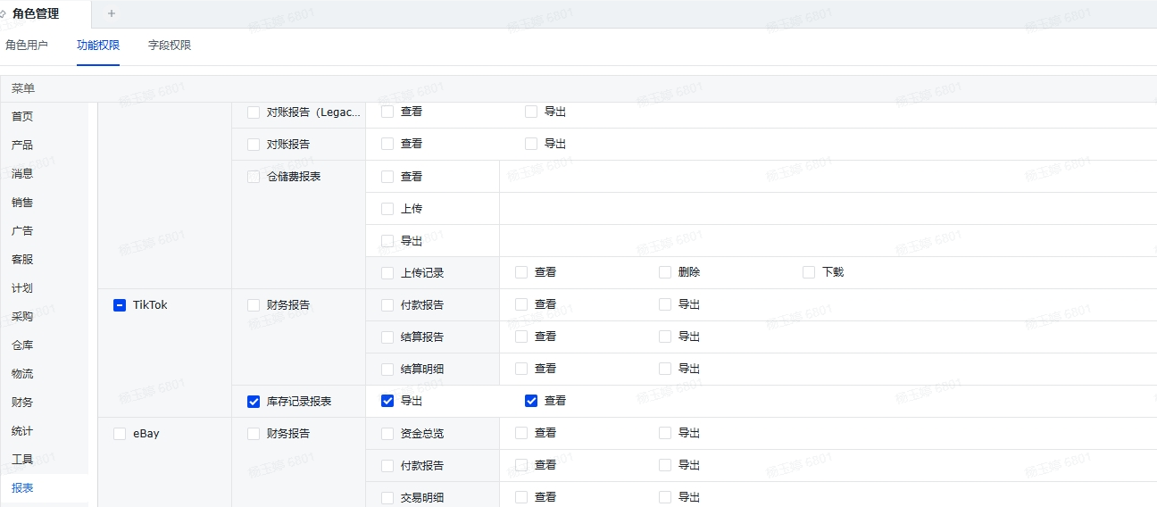Enable eBay 付款报告 checkbox
This screenshot has height=507, width=1157.
point(387,466)
